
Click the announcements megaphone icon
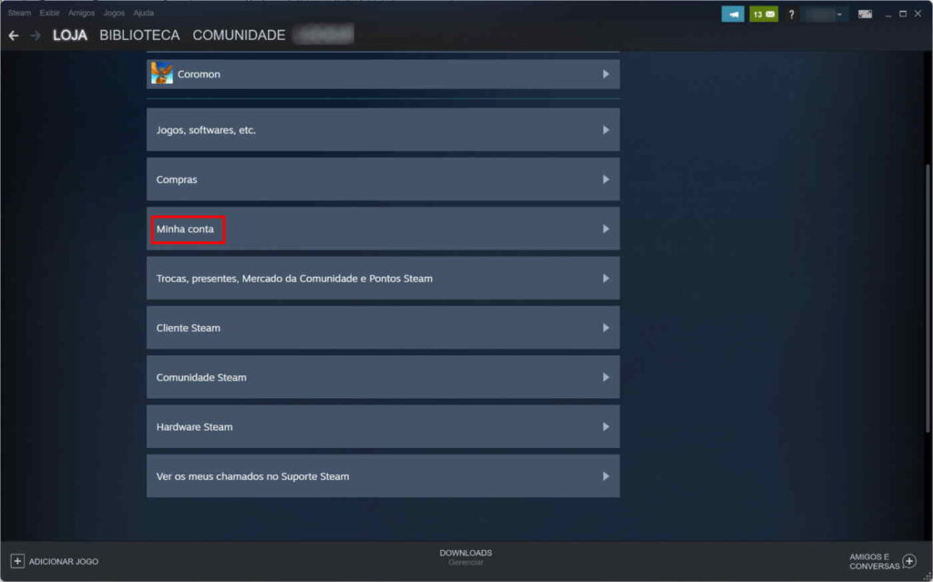[733, 14]
